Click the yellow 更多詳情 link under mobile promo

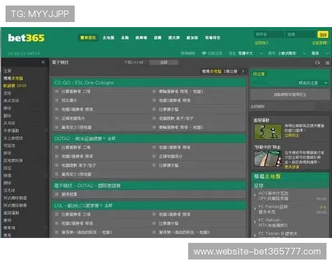(292, 167)
